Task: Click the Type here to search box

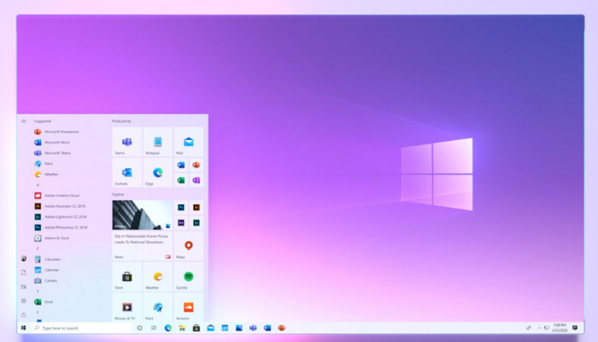Action: 81,327
